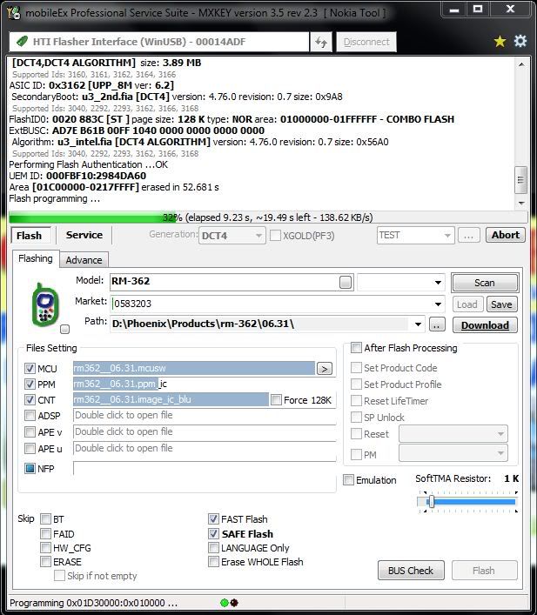
Task: Enable the APE v checkbox
Action: click(30, 431)
